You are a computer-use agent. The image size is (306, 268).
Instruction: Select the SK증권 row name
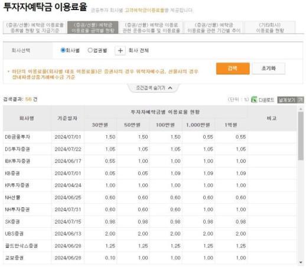tap(12, 222)
